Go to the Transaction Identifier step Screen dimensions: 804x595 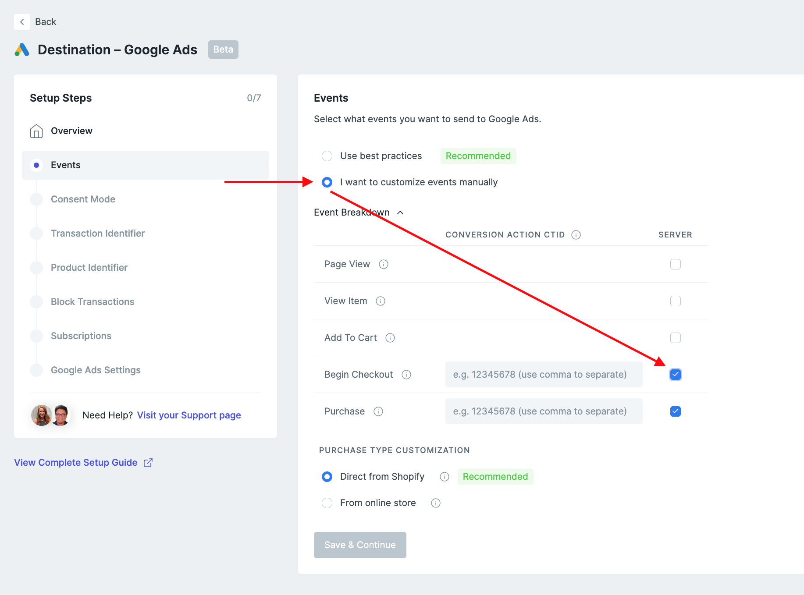point(98,234)
